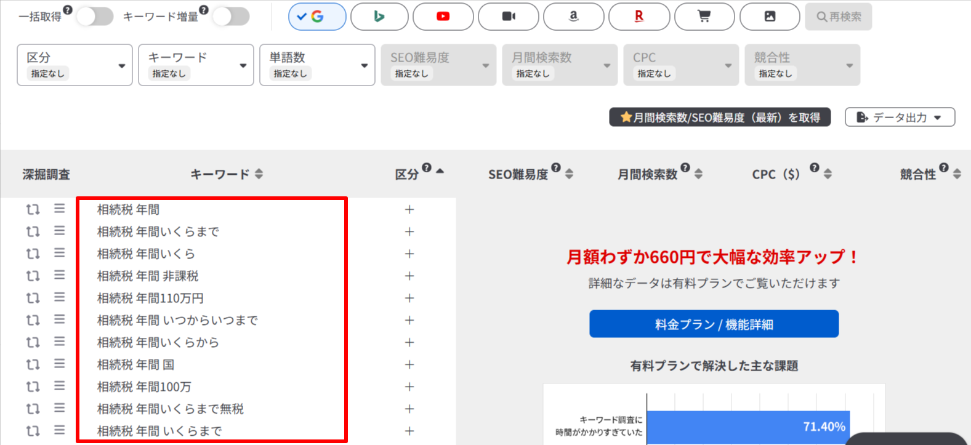Select the Amazon search source icon
Screen dimensions: 971x445
573,17
